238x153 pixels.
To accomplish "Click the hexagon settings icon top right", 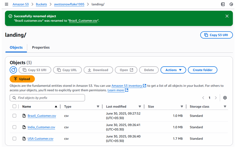I will coord(231,4).
